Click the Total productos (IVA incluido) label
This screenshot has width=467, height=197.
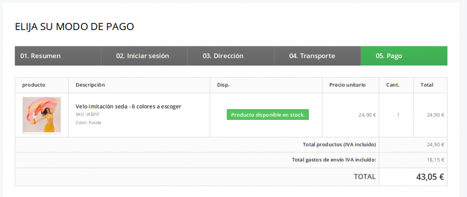point(339,144)
